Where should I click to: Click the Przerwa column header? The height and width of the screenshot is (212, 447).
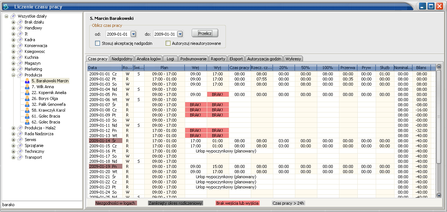tap(347, 68)
